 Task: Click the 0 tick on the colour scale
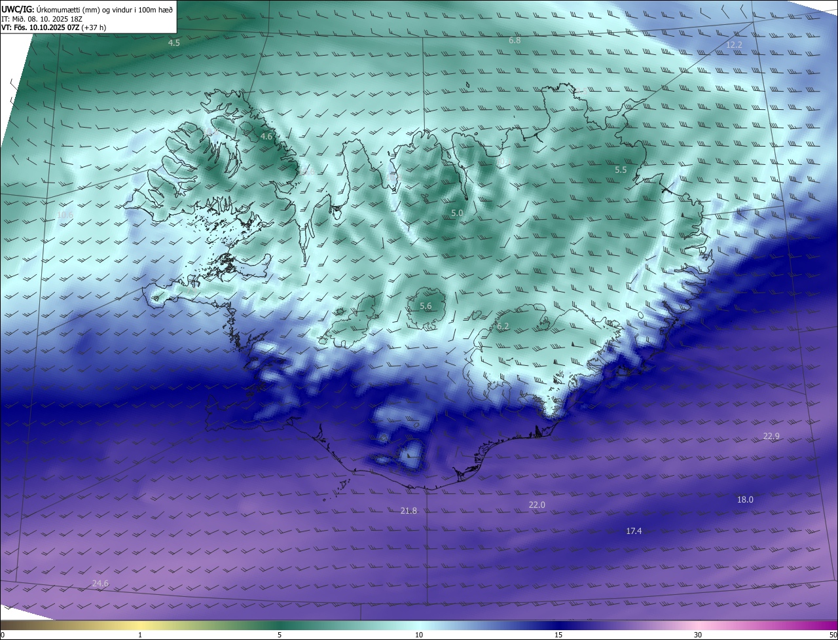click(x=3, y=635)
